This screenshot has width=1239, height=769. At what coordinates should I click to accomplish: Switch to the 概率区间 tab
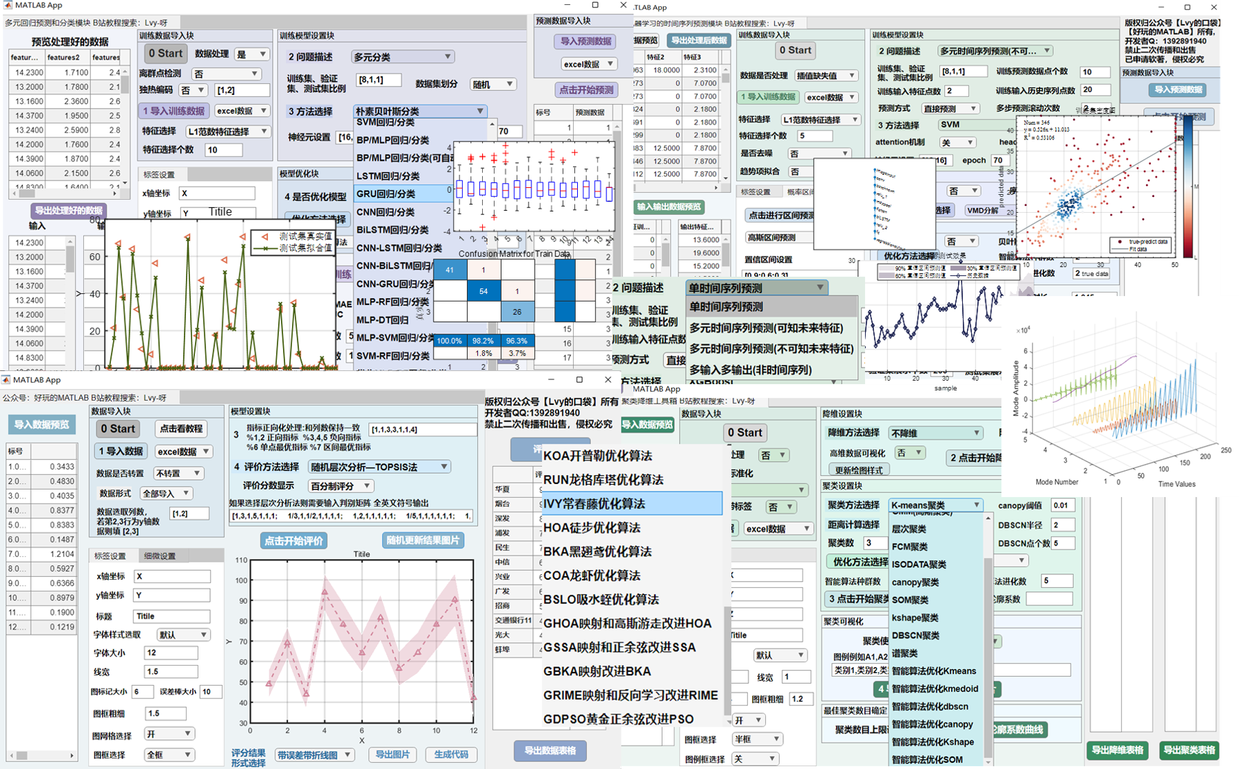pyautogui.click(x=801, y=192)
